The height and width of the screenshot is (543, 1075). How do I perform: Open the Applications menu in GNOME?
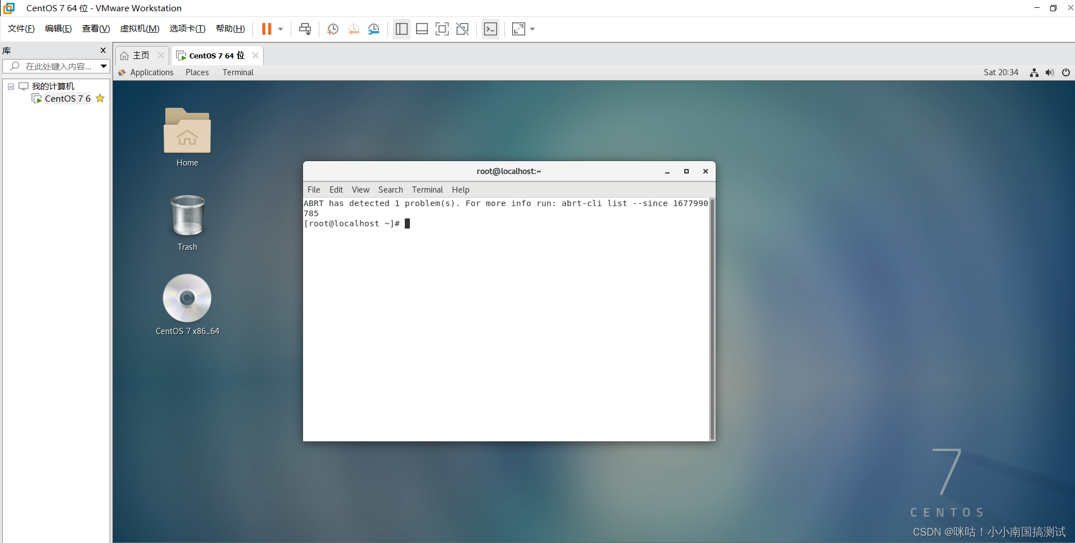[151, 72]
